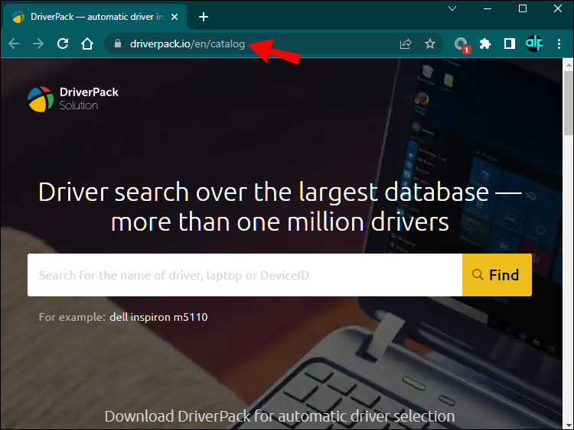574x430 pixels.
Task: Share this page using the share icon
Action: click(x=405, y=44)
